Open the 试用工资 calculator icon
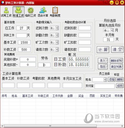This screenshot has width=125, height=128. pos(6,12)
